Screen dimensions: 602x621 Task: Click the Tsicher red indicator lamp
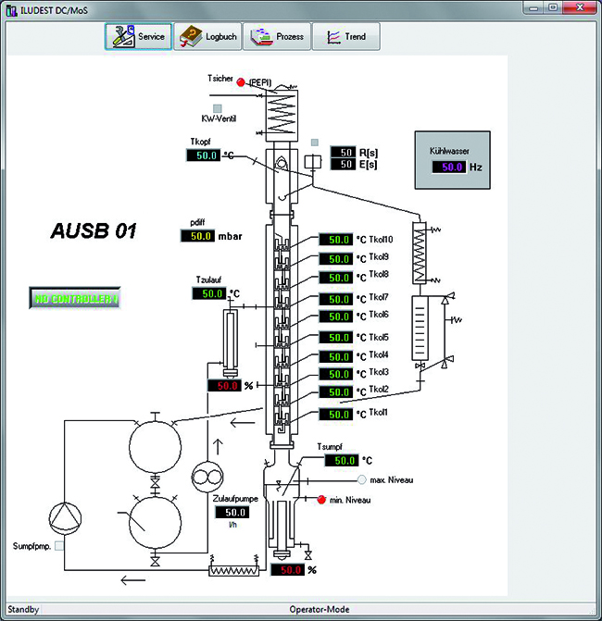click(241, 82)
